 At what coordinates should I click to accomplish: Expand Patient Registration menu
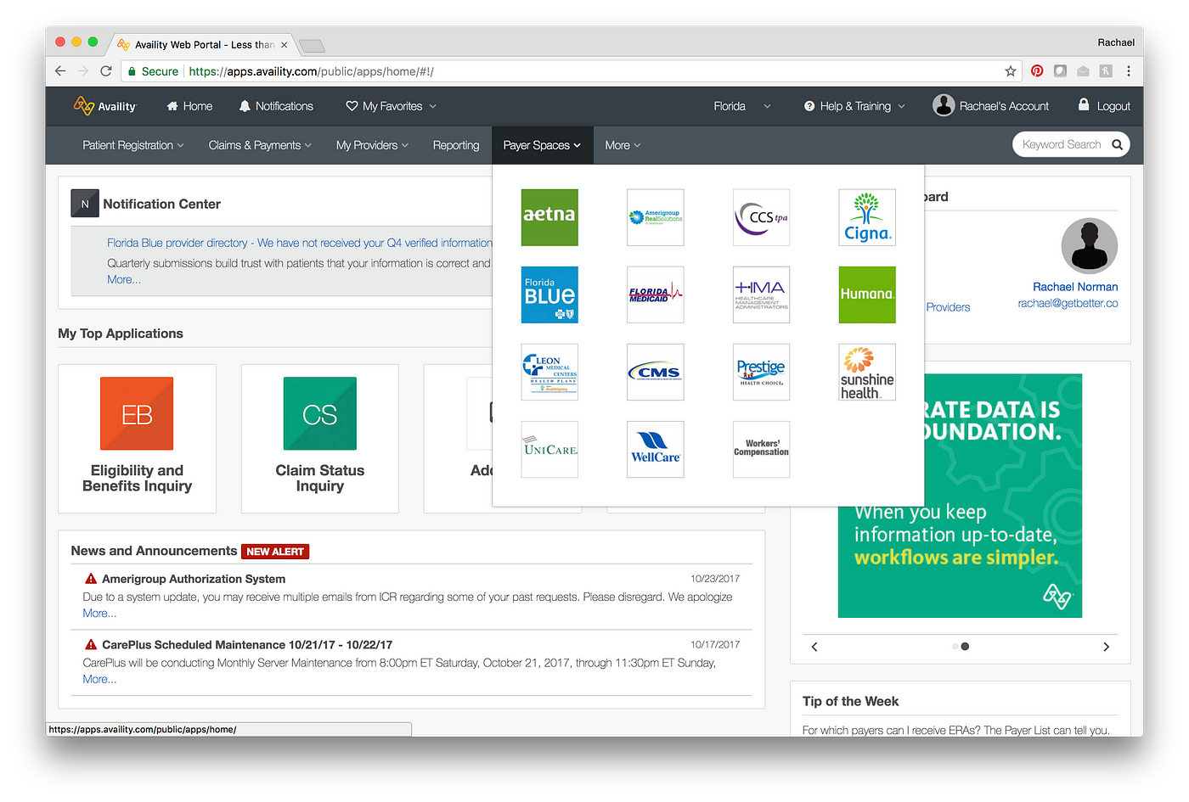point(133,145)
